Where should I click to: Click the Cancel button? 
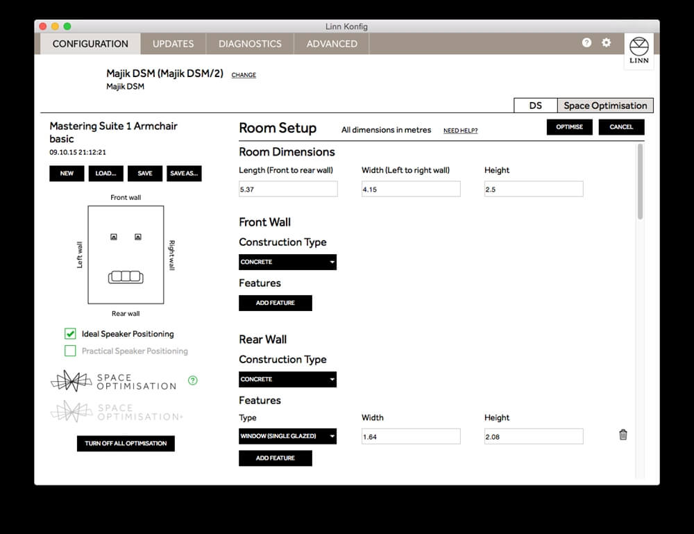pyautogui.click(x=621, y=127)
